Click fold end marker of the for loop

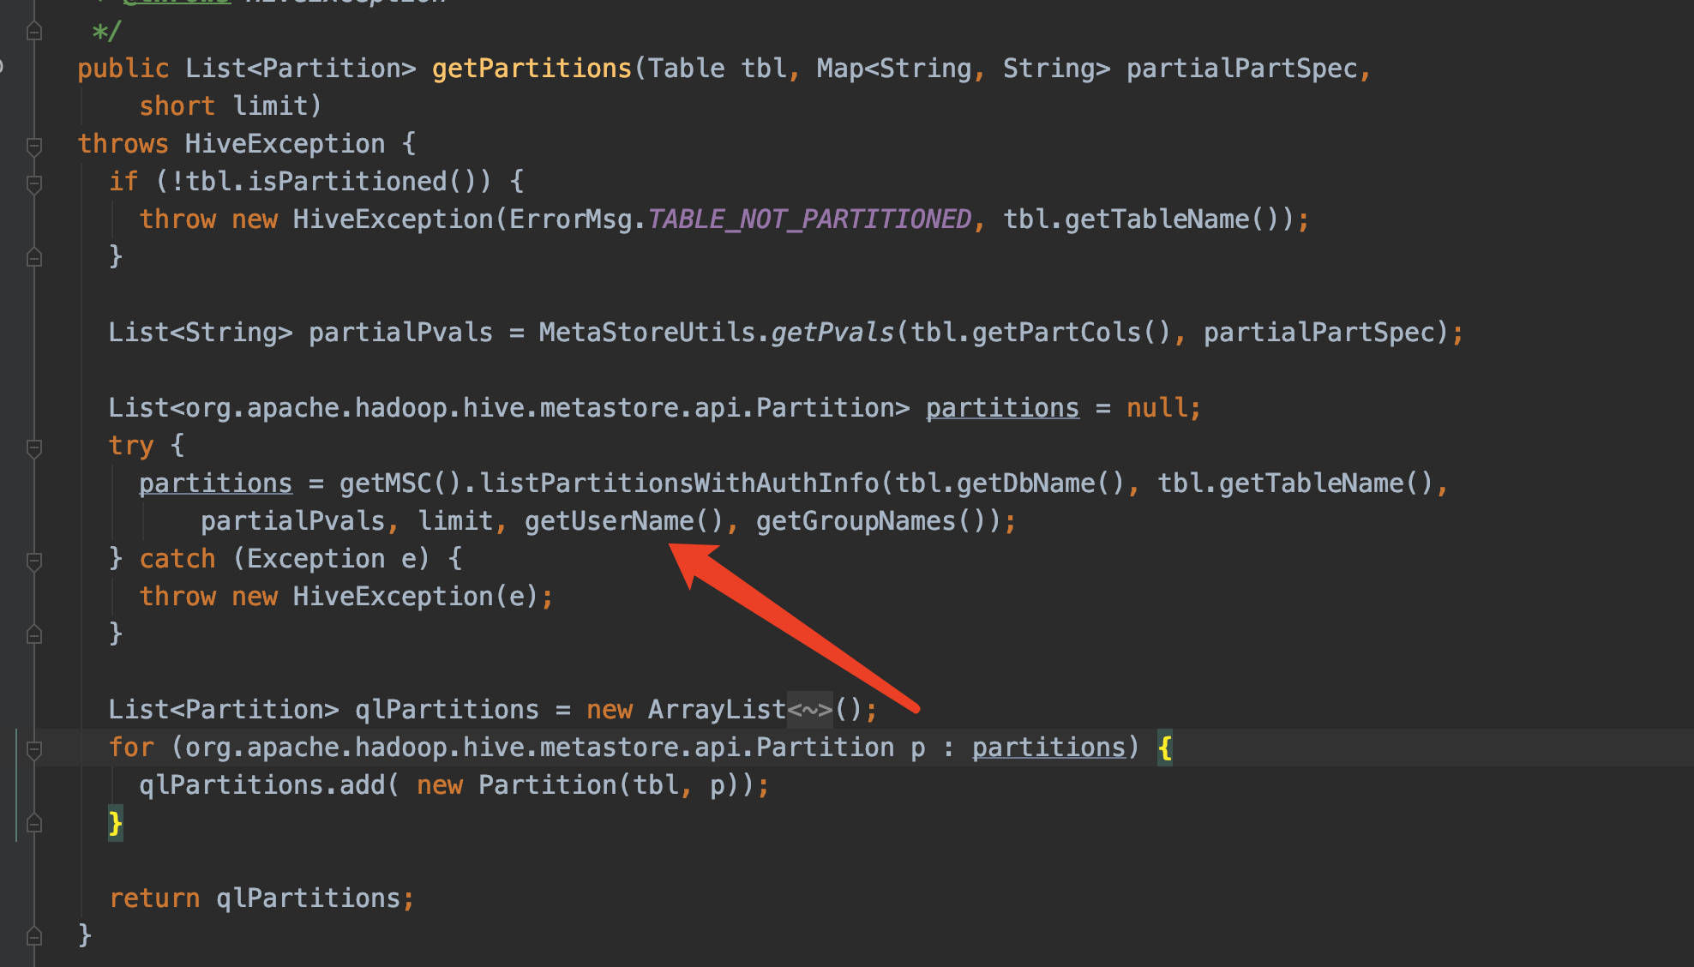coord(34,823)
